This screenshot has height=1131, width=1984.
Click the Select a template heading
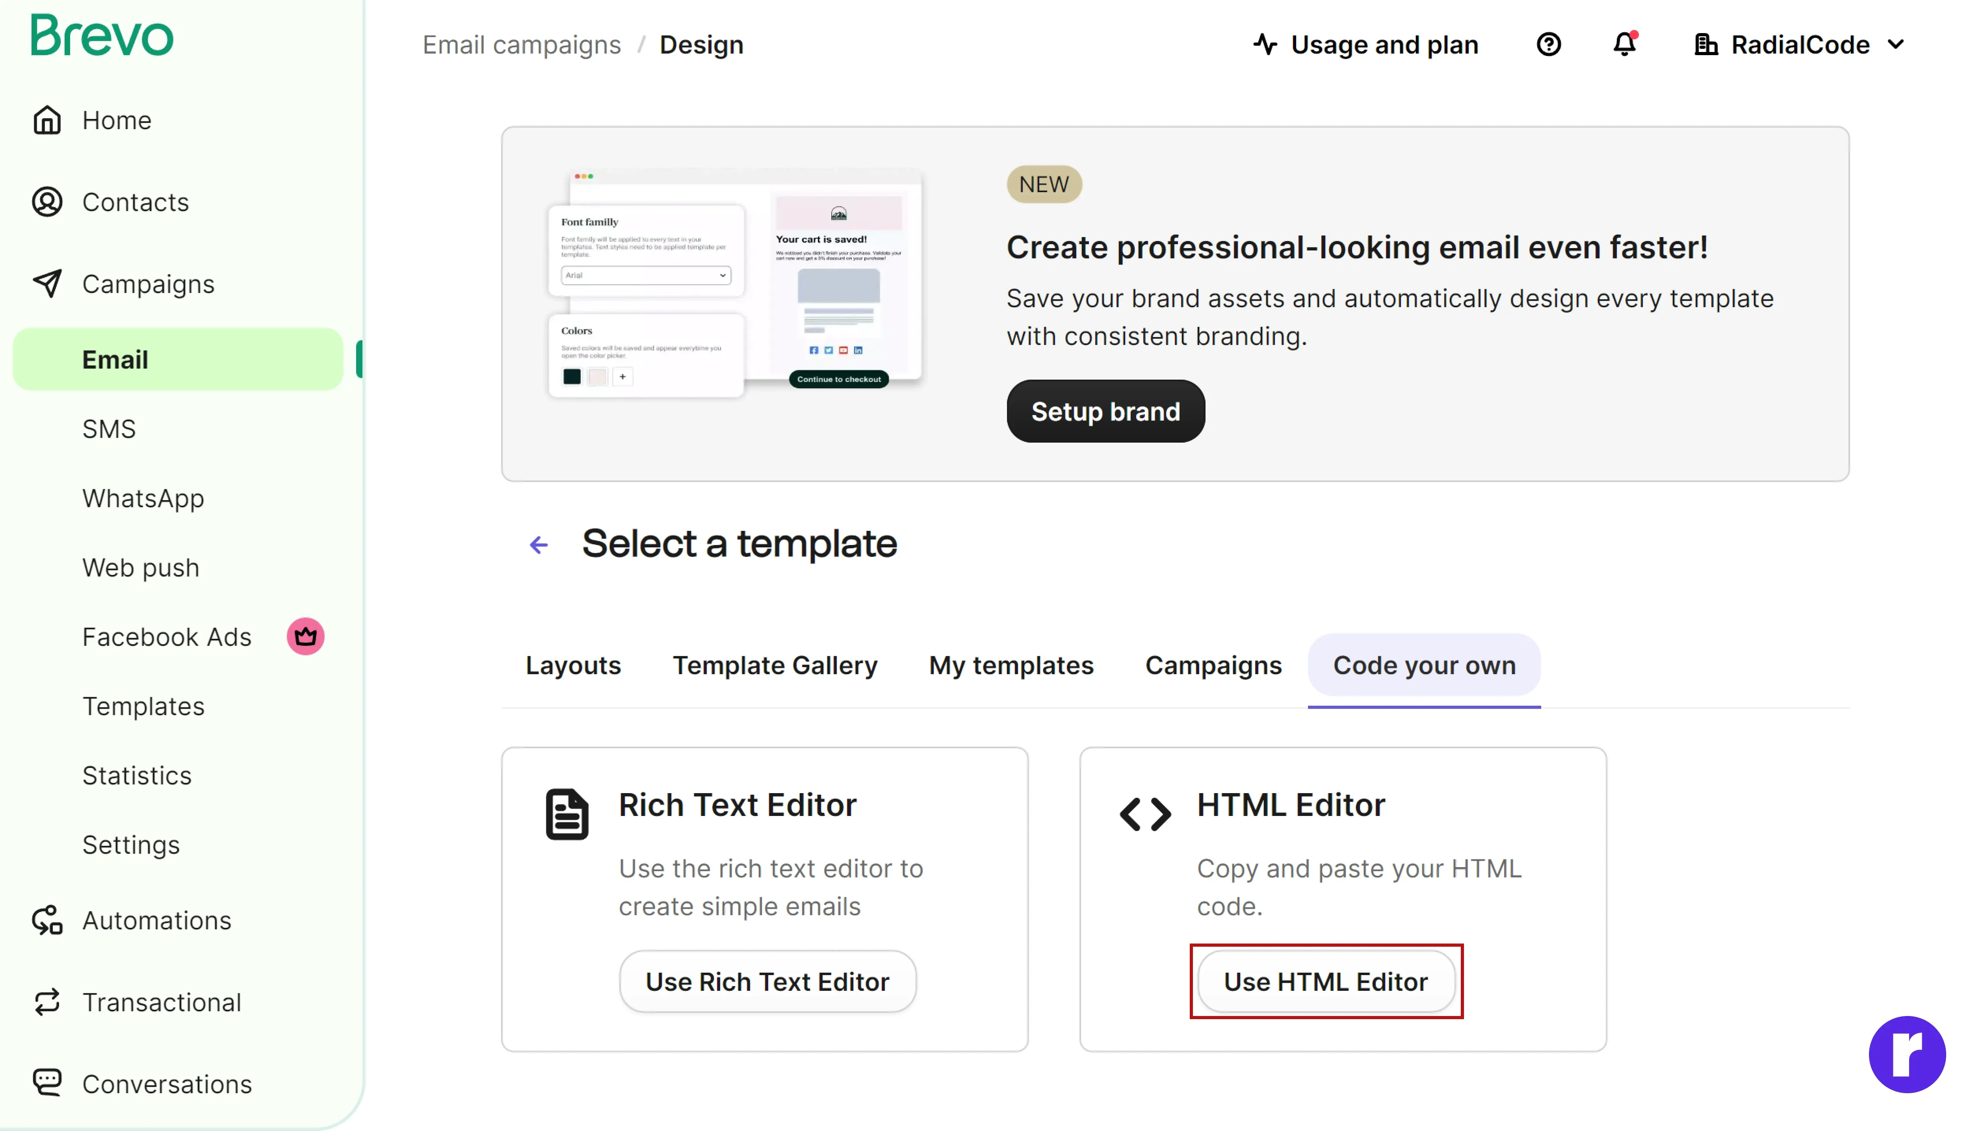[x=739, y=543]
